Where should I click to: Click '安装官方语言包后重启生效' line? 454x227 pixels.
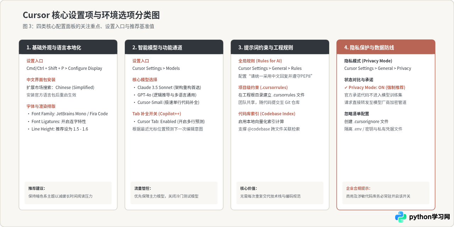tap(51, 95)
